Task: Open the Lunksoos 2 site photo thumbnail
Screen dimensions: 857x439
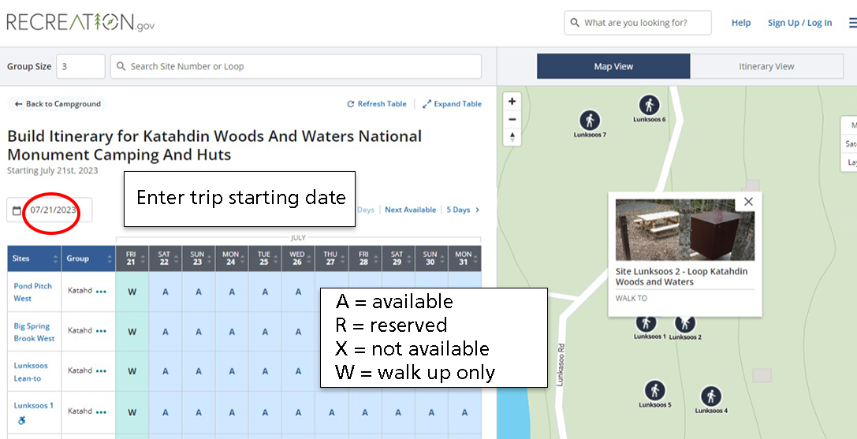Action: pos(685,229)
